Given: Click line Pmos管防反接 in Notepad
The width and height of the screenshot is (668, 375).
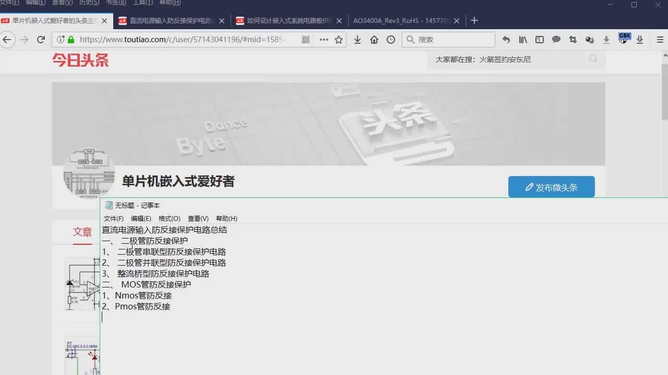Looking at the screenshot, I should click(136, 306).
